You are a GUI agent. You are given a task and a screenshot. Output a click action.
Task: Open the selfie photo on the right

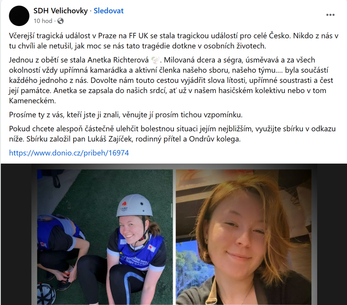pos(243,237)
